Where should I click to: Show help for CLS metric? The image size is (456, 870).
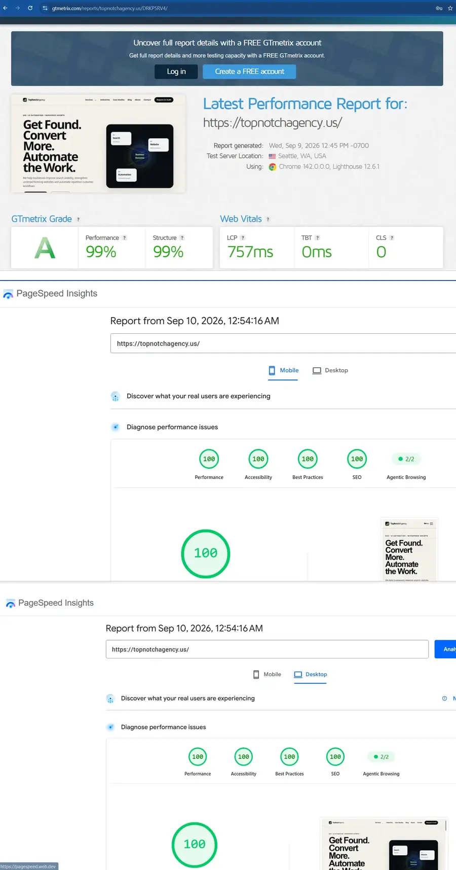point(392,238)
